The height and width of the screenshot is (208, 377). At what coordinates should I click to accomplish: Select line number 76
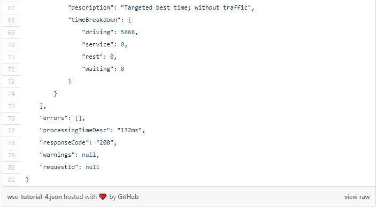(x=11, y=118)
